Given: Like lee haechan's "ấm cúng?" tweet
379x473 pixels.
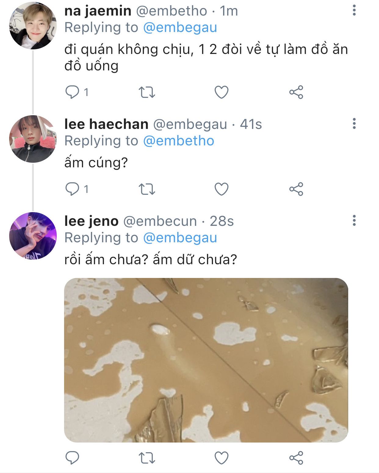Looking at the screenshot, I should click(222, 189).
